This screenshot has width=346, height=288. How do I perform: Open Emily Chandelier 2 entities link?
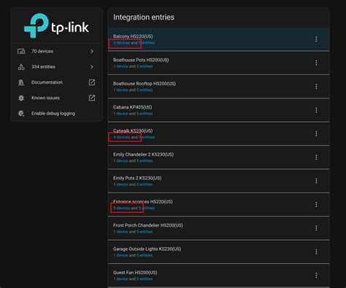click(145, 161)
